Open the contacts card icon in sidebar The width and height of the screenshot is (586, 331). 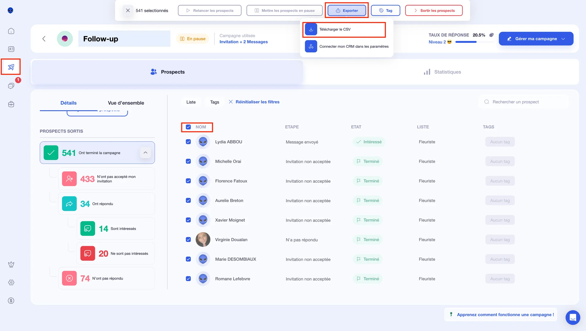(11, 49)
